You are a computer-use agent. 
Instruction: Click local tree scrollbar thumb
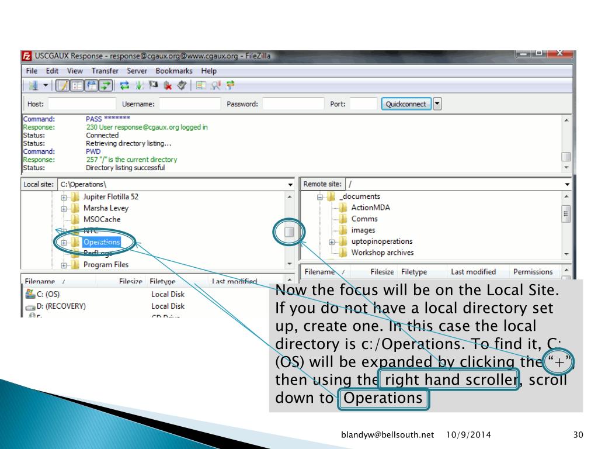[289, 232]
